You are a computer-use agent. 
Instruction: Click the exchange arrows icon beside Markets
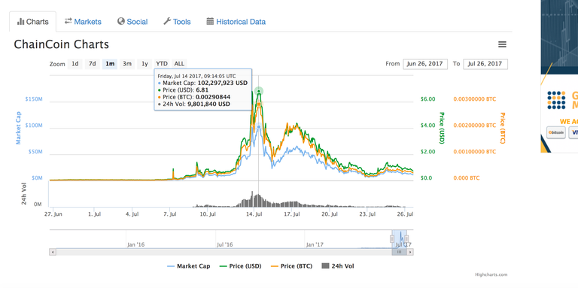click(x=68, y=21)
